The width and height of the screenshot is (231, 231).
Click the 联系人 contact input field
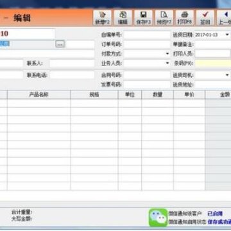pos(72,64)
